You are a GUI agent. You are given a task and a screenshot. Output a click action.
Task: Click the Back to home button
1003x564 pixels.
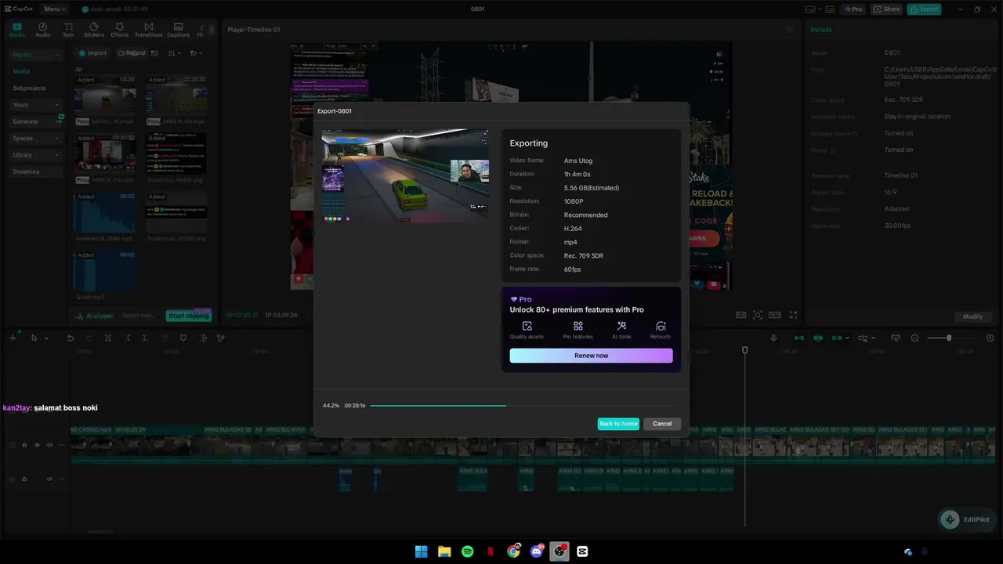coord(618,424)
